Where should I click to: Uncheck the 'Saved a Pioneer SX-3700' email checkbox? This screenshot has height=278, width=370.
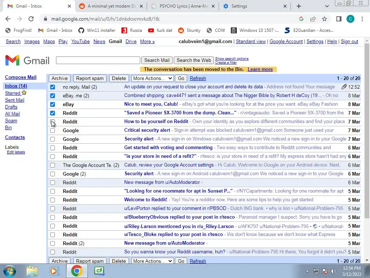pyautogui.click(x=53, y=113)
